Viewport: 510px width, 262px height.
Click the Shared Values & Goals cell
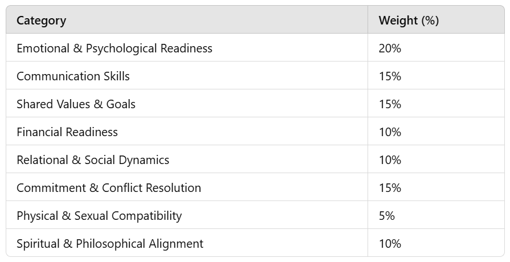[x=76, y=104]
